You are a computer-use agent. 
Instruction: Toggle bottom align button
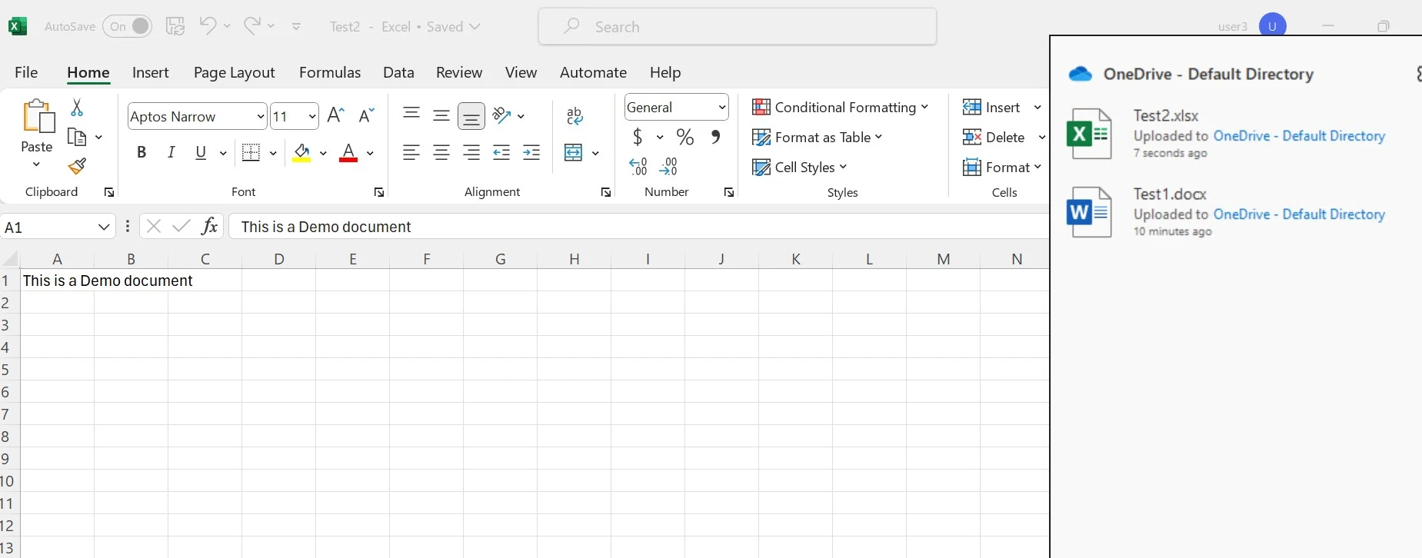471,116
